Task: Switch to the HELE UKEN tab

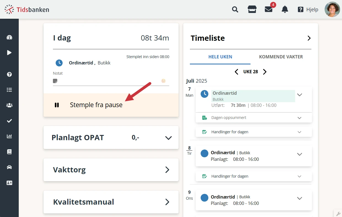Action: [x=220, y=57]
